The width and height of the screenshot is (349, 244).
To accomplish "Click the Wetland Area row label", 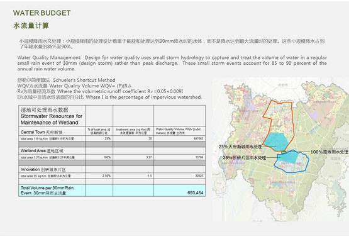I will [x=42, y=151].
